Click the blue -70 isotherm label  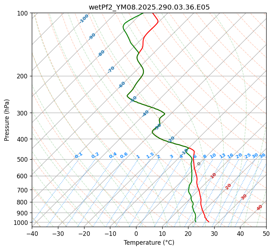(111, 70)
